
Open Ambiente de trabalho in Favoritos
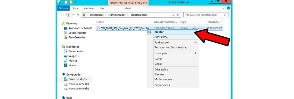[80, 28]
